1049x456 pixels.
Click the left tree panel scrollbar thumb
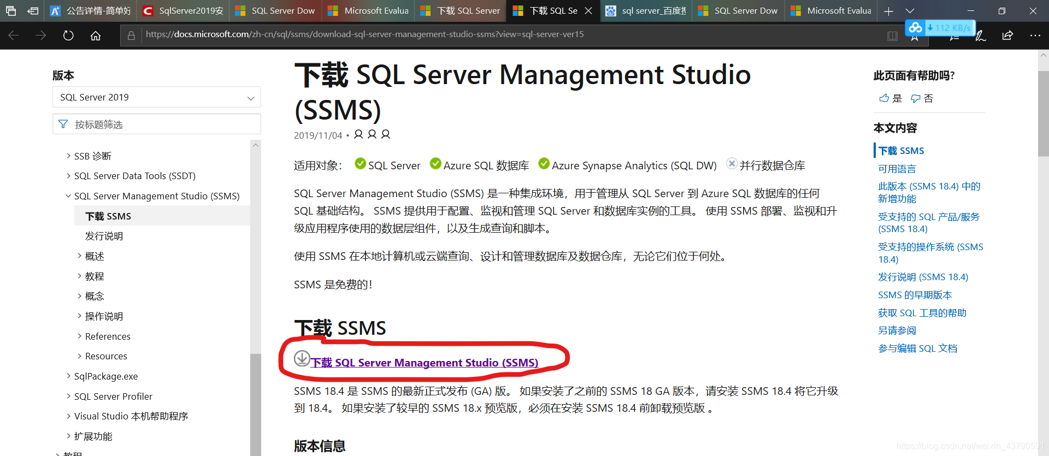pyautogui.click(x=255, y=404)
